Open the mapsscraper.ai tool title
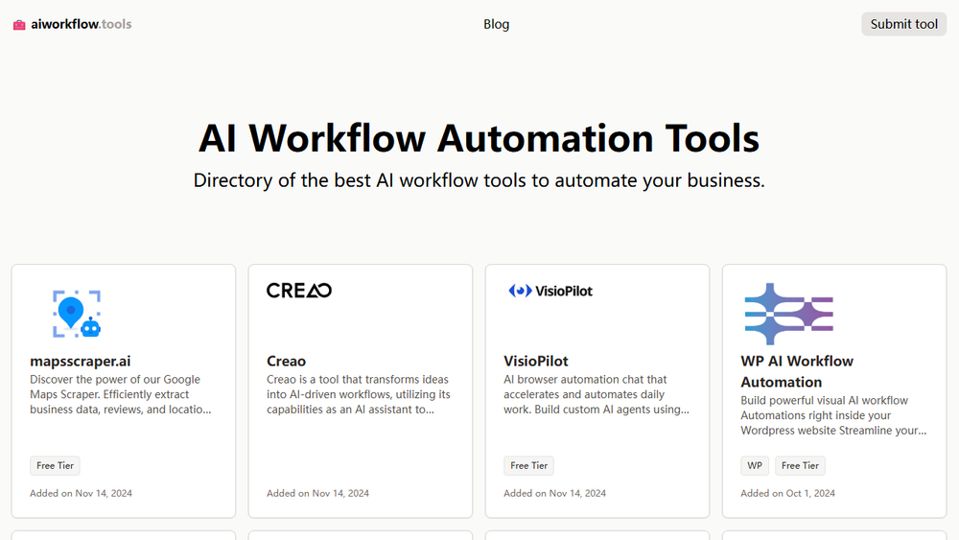 (81, 361)
